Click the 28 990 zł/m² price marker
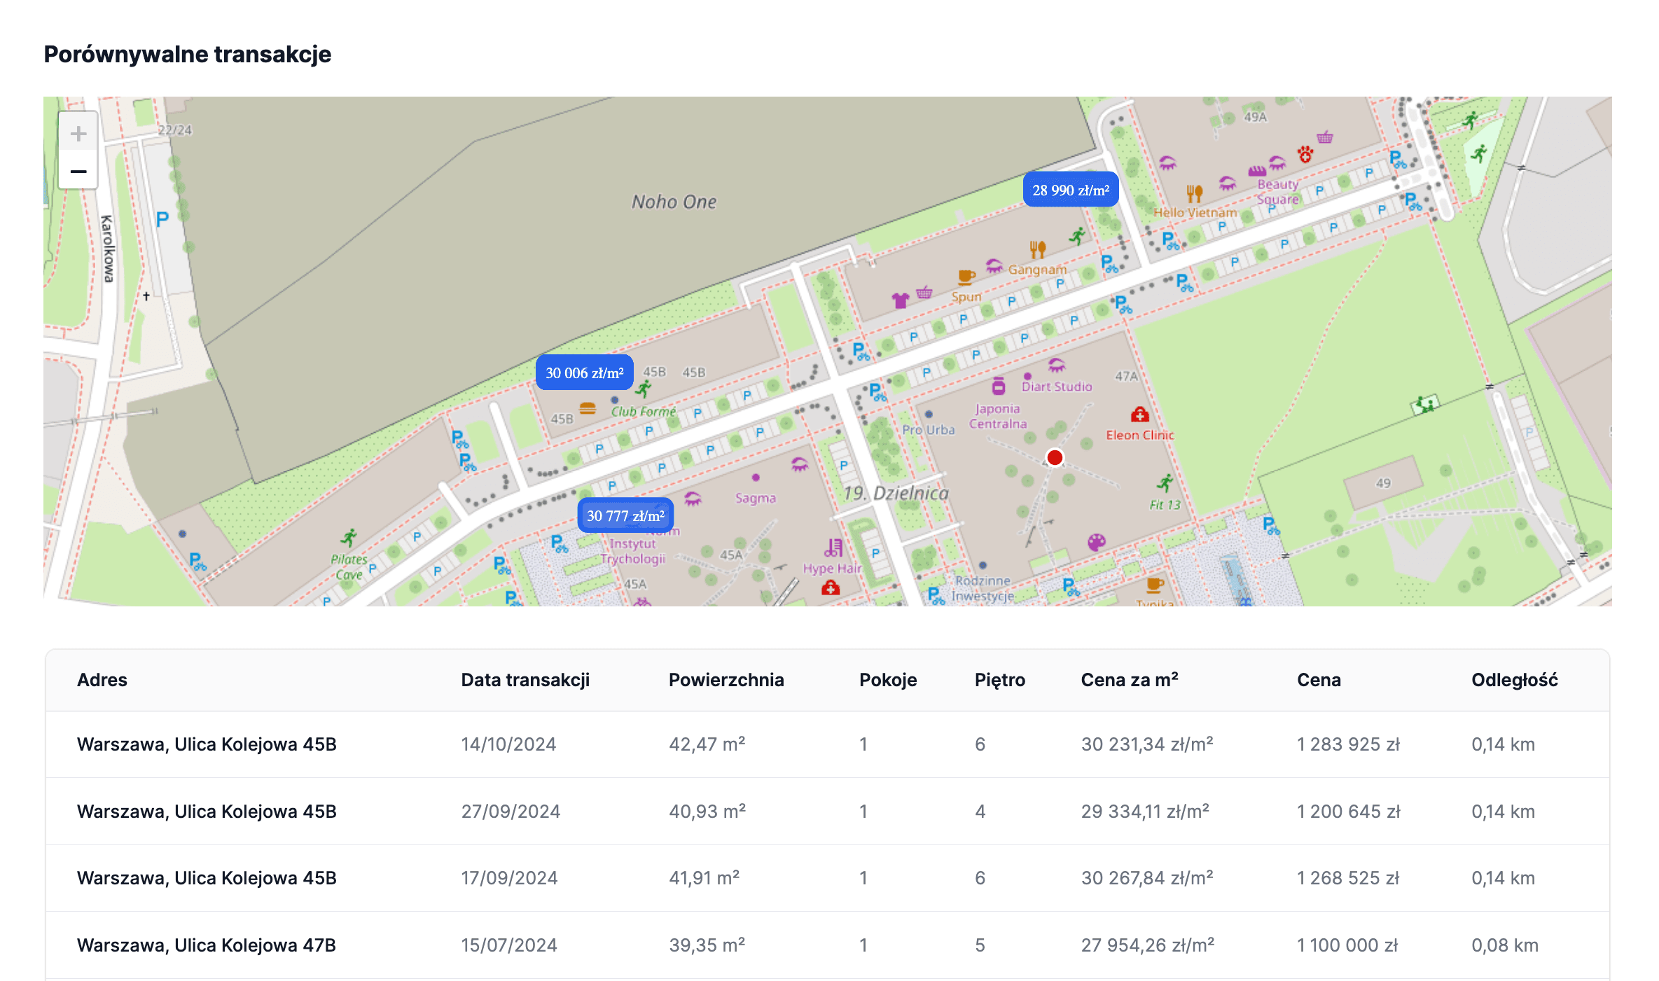 point(1070,190)
